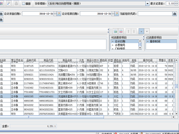
Task: Select 会计日期 in available sort items
Action: 120,41
